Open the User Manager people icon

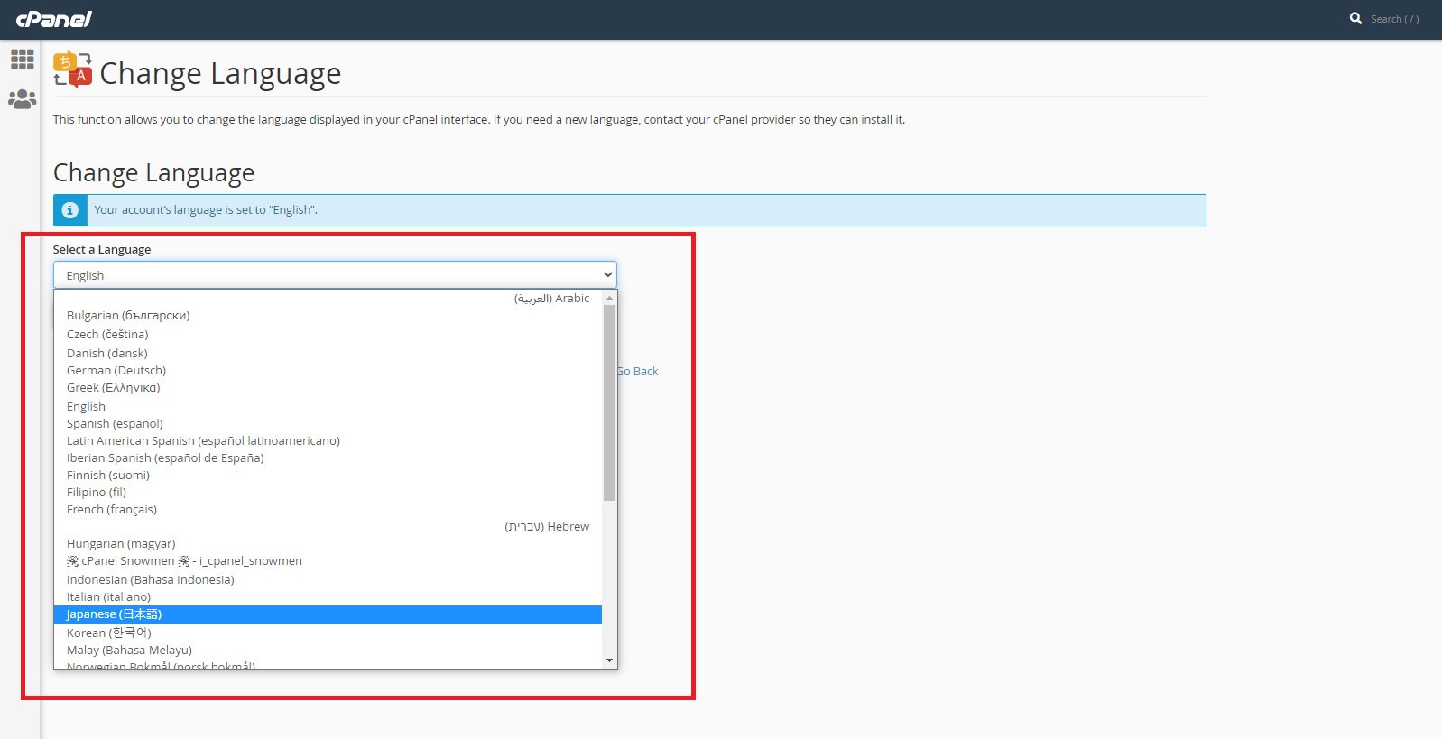coord(23,99)
